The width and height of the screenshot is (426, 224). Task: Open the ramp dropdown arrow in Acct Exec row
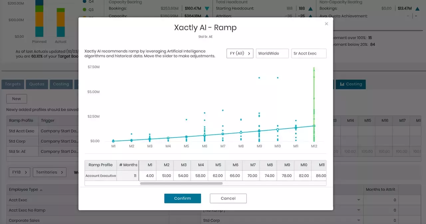(x=359, y=200)
